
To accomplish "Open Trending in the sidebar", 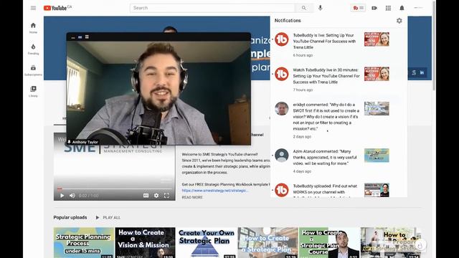I will point(33,49).
